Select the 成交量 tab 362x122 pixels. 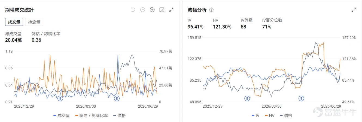click(14, 22)
